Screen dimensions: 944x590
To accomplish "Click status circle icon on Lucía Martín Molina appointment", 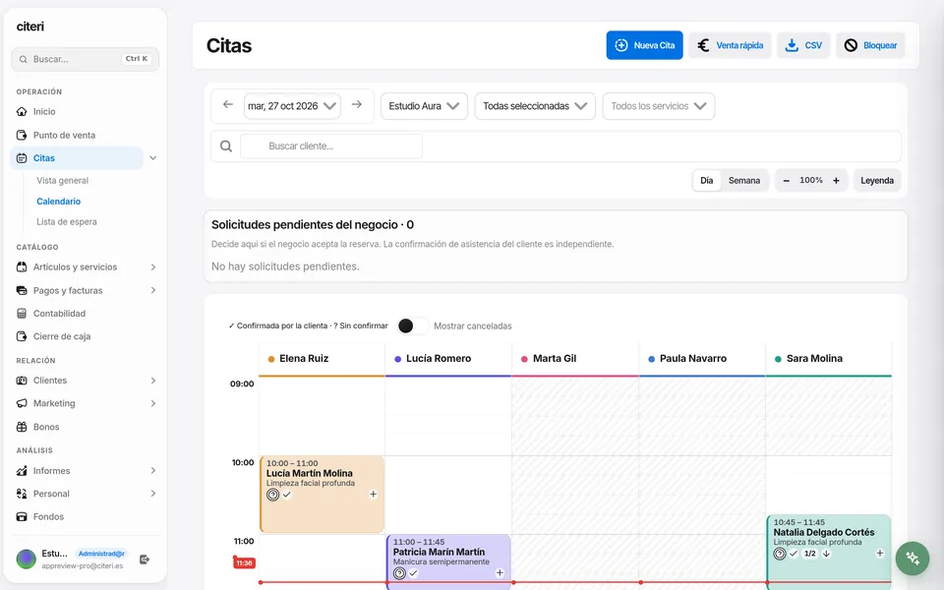I will [272, 495].
